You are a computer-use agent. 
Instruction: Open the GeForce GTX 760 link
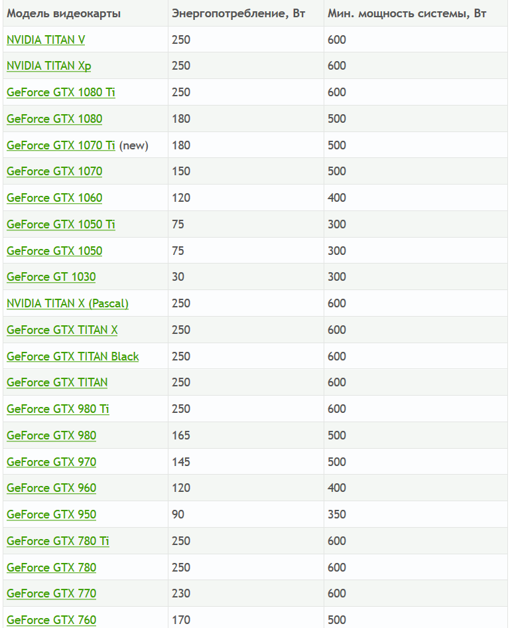51,619
